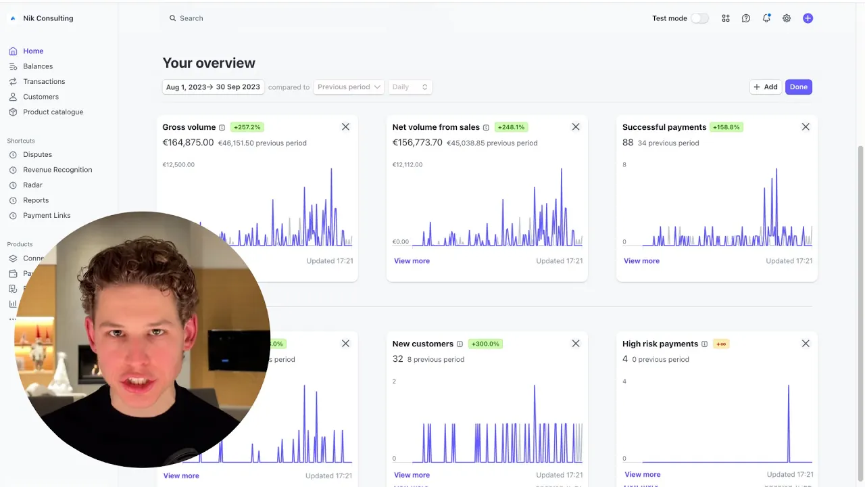Click the search magnifier icon
Image resolution: width=865 pixels, height=487 pixels.
click(x=172, y=18)
